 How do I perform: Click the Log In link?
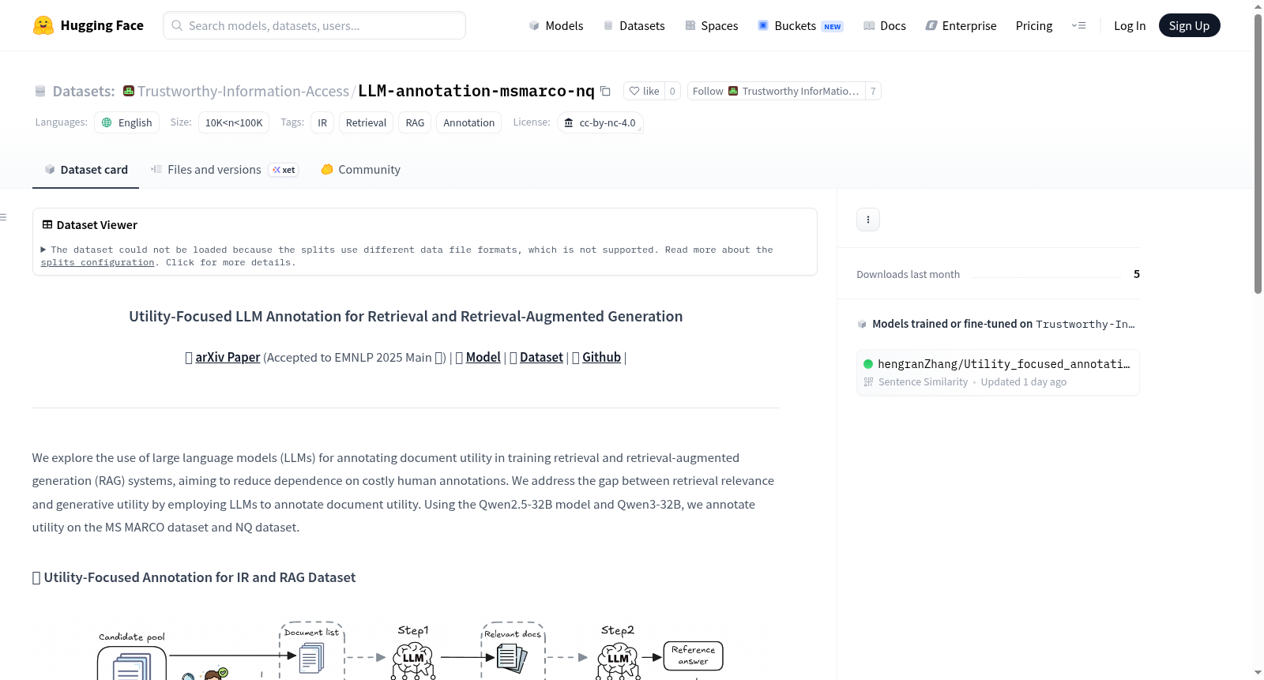[x=1130, y=25]
